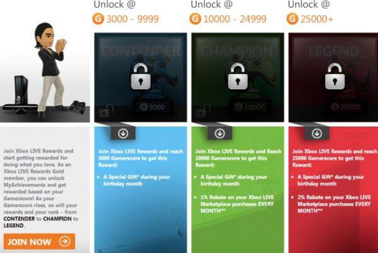This screenshot has width=378, height=253.
Task: Click the arrow circle in JOIN NOW button
Action: pos(65,241)
